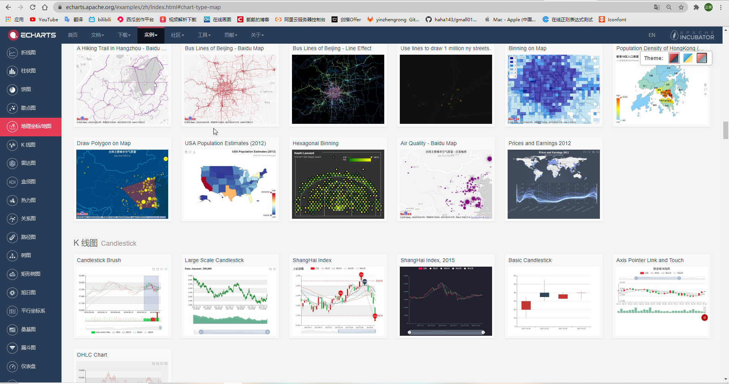This screenshot has width=729, height=384.
Task: Select the 散点图 scatter icon
Action: [x=13, y=108]
